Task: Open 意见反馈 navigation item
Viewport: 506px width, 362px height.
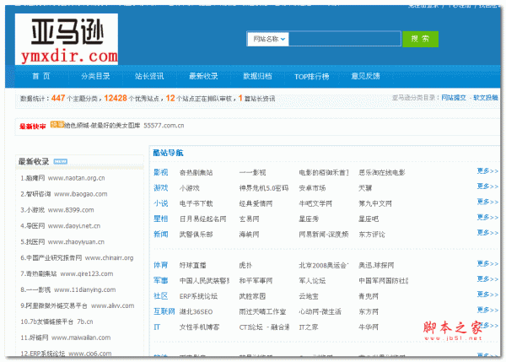Action: click(x=365, y=76)
